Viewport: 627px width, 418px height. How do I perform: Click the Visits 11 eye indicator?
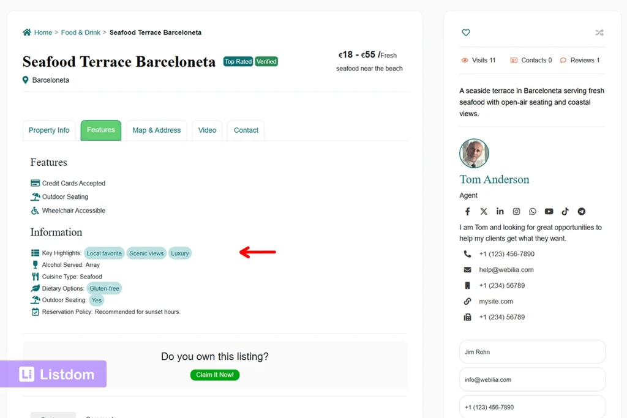pos(479,60)
